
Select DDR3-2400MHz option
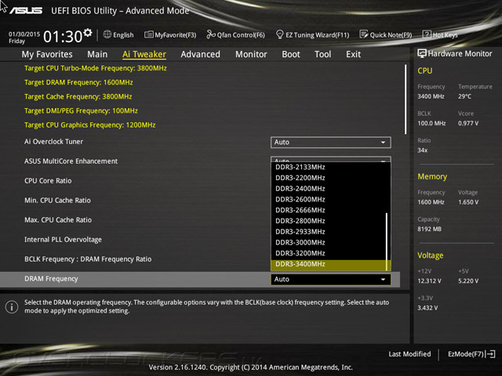click(328, 189)
